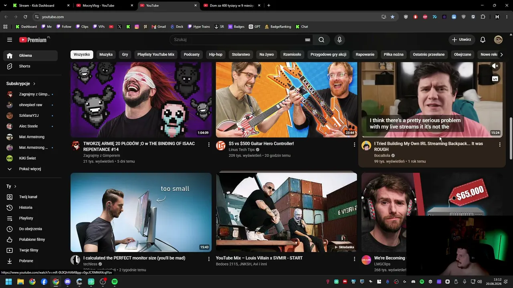Viewport: 513px width, 288px height.
Task: Click the Utwórz create button
Action: [x=462, y=40]
